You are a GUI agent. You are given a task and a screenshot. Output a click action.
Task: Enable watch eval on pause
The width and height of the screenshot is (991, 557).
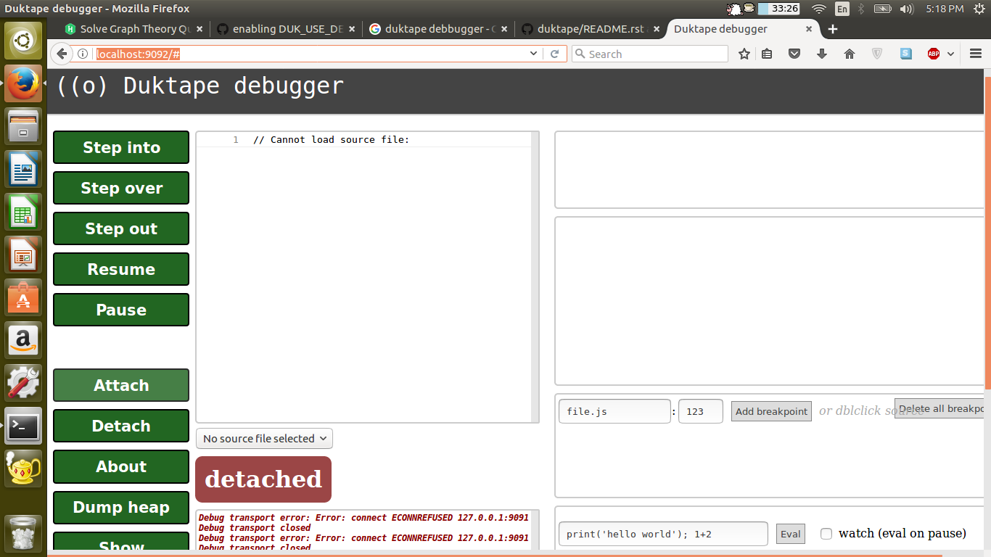(826, 533)
